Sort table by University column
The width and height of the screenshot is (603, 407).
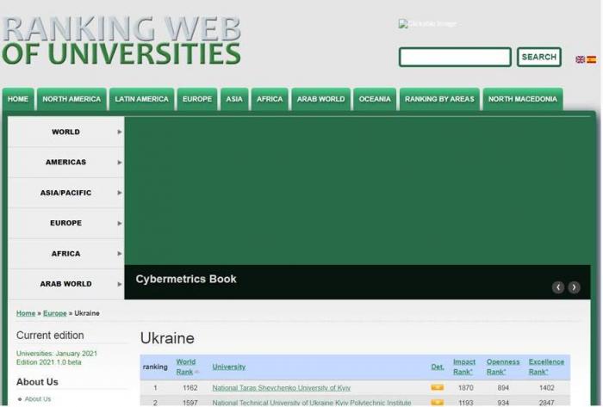(x=229, y=367)
